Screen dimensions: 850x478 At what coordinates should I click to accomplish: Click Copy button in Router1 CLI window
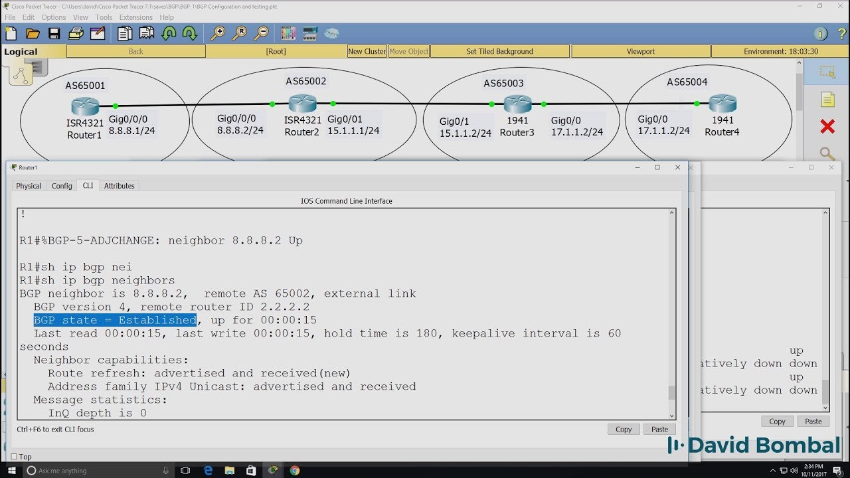click(624, 430)
